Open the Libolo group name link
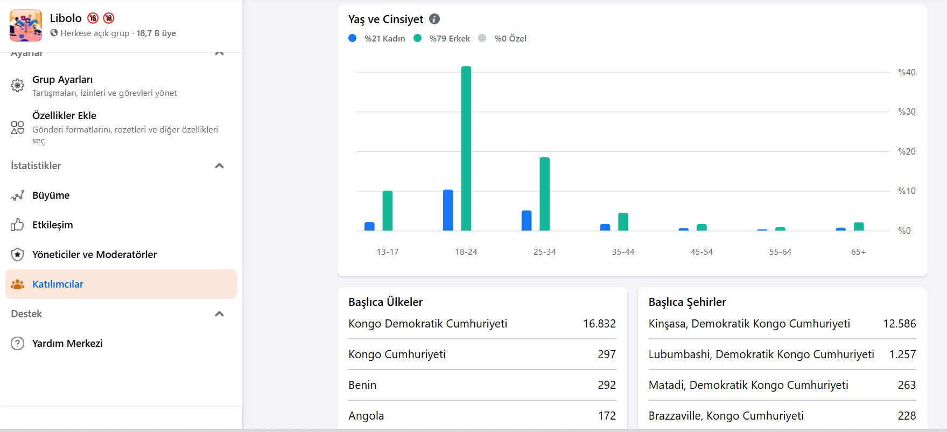Image resolution: width=947 pixels, height=432 pixels. [x=66, y=18]
